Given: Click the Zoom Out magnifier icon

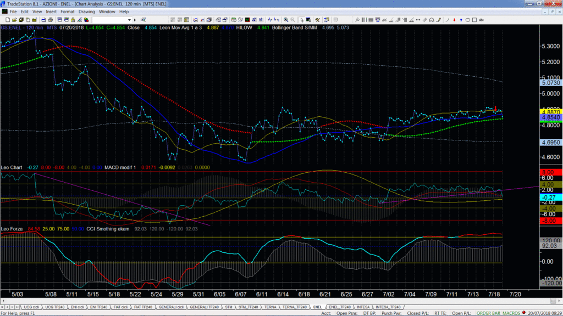Looking at the screenshot, I should (x=292, y=20).
